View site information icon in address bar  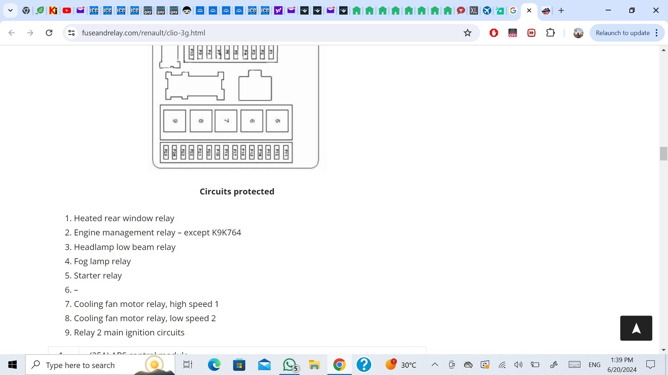tap(71, 33)
